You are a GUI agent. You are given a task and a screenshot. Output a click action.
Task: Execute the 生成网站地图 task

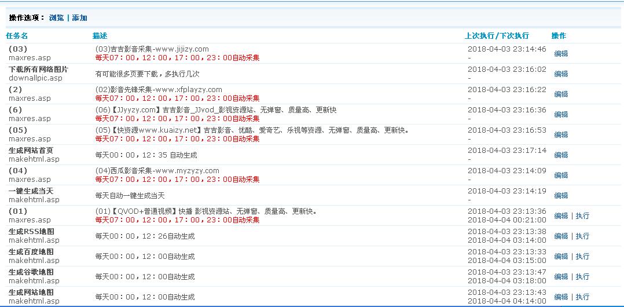click(x=582, y=297)
